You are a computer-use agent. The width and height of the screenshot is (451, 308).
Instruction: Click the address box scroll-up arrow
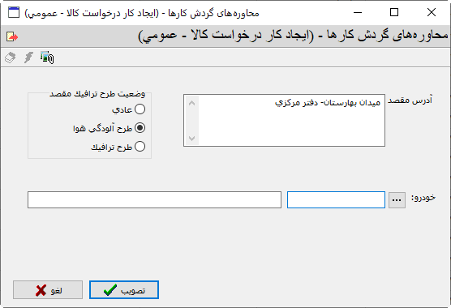(192, 103)
